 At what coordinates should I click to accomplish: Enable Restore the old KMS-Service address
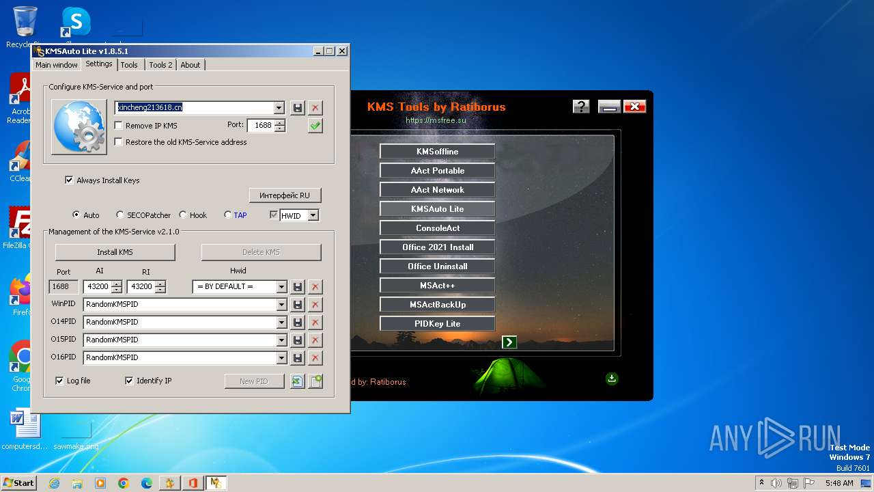click(119, 142)
